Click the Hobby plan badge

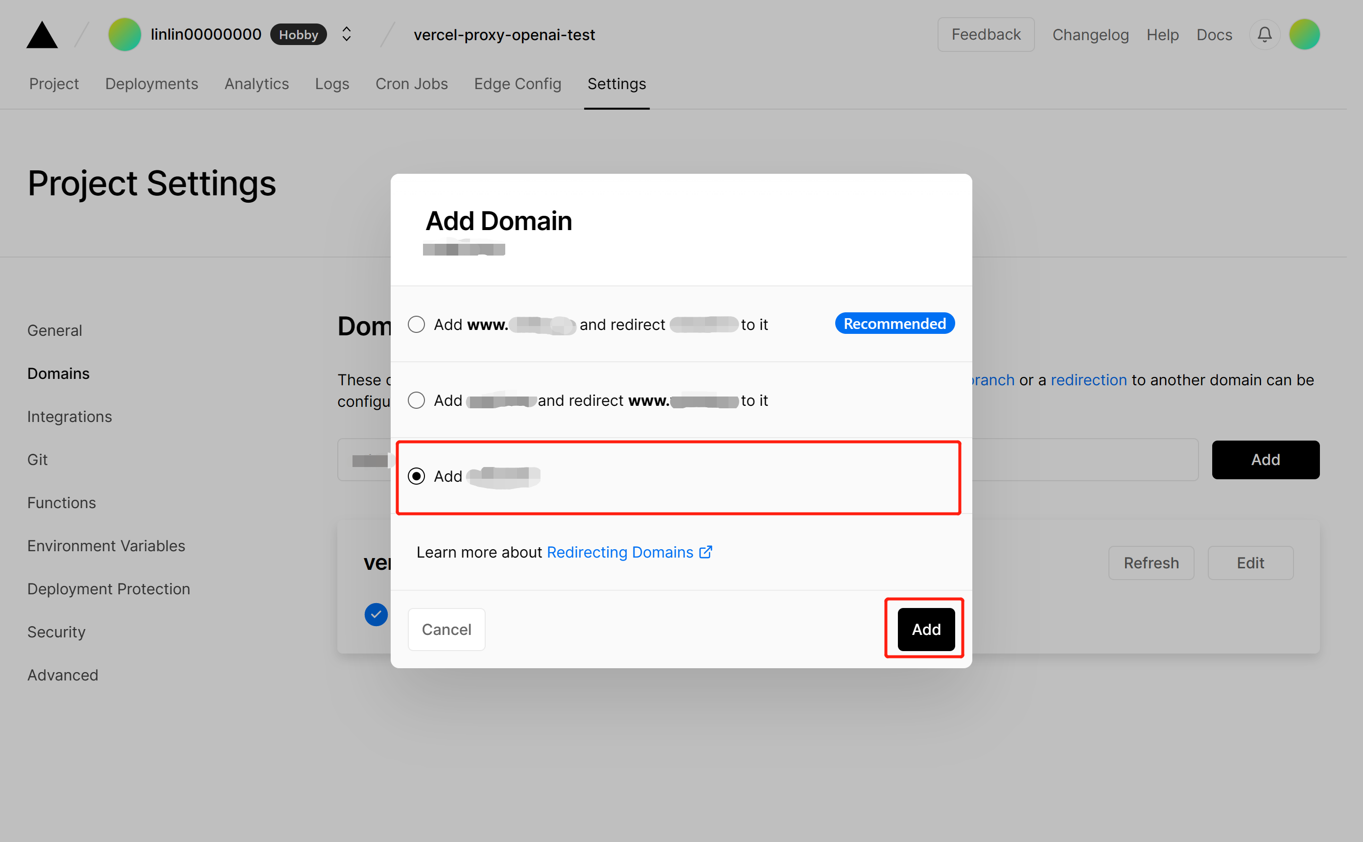click(x=299, y=35)
